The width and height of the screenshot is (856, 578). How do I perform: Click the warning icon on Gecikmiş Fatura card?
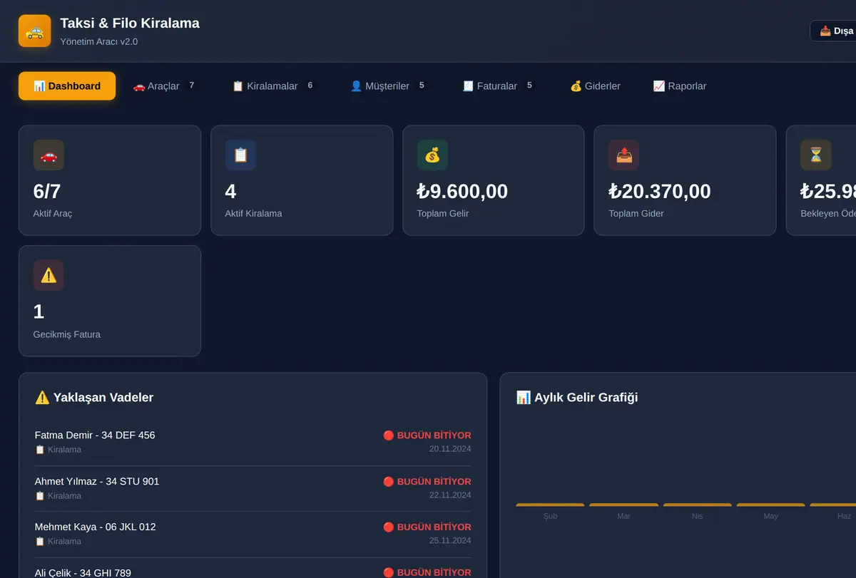(49, 275)
